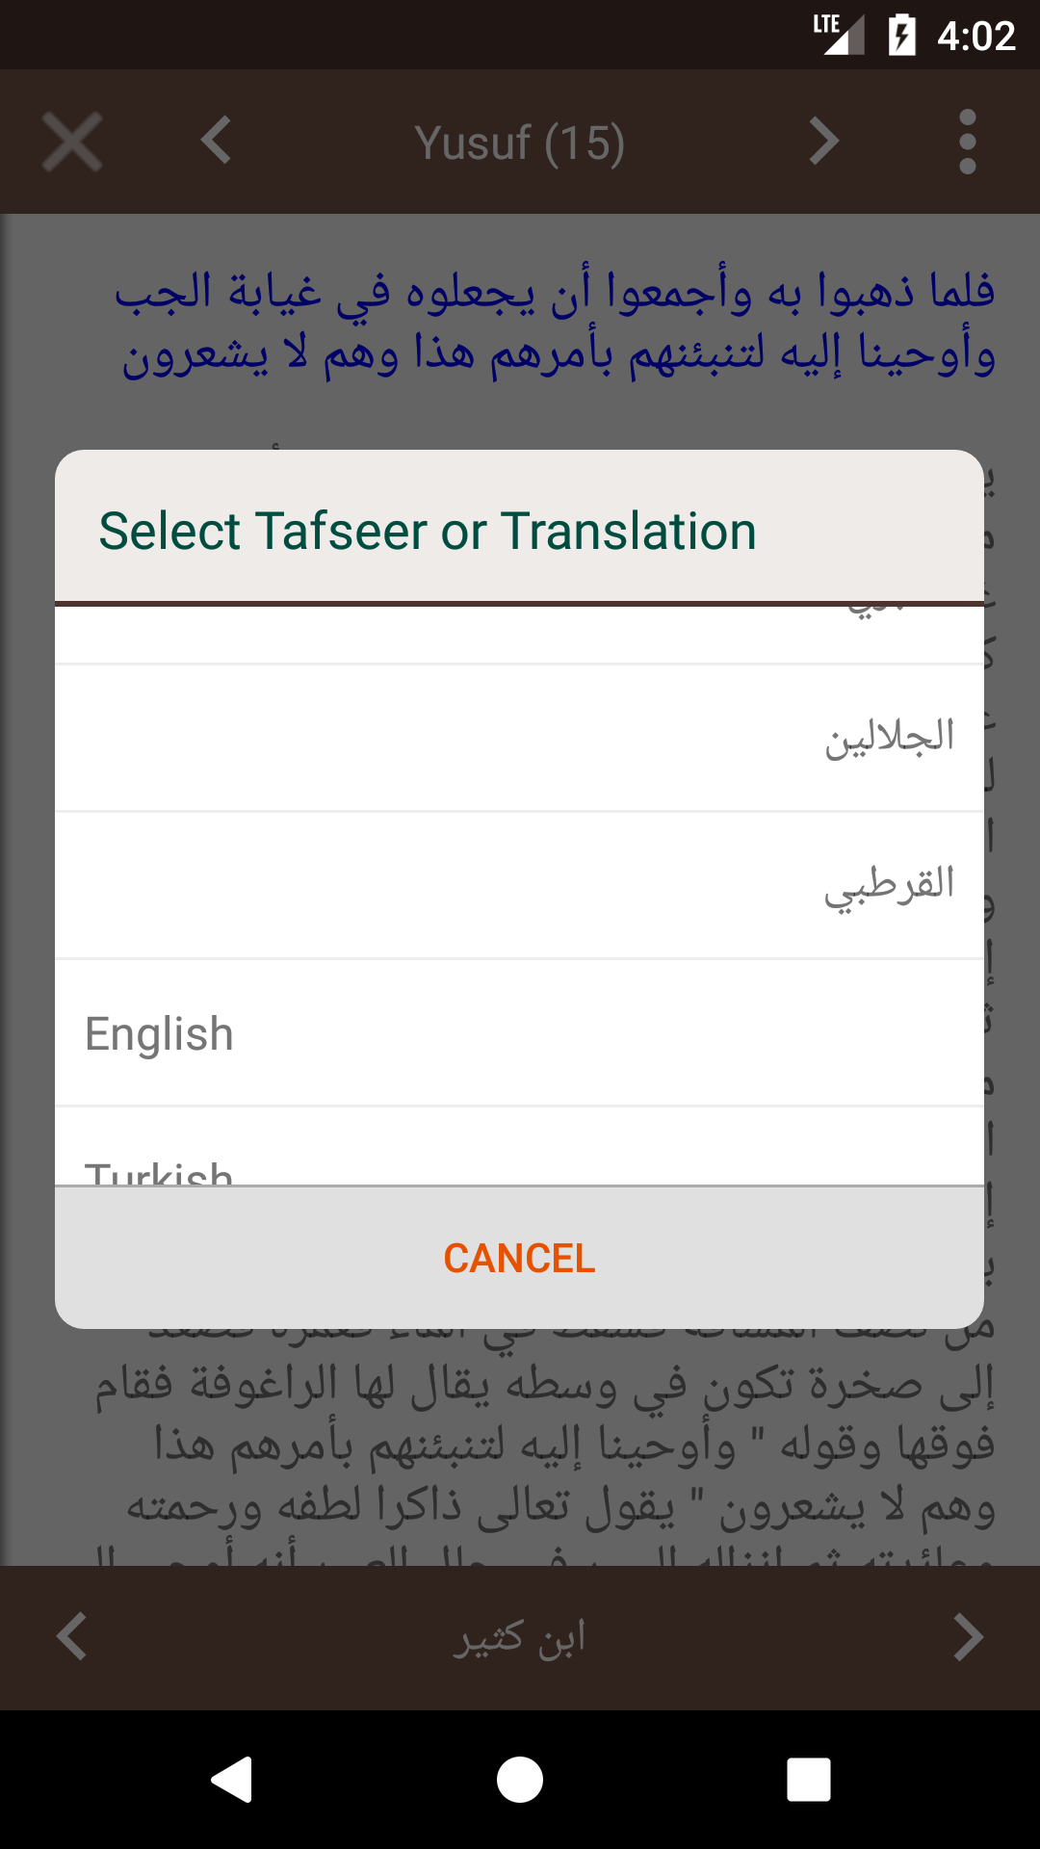
Task: Go to next verse in top bar
Action: coord(823,142)
